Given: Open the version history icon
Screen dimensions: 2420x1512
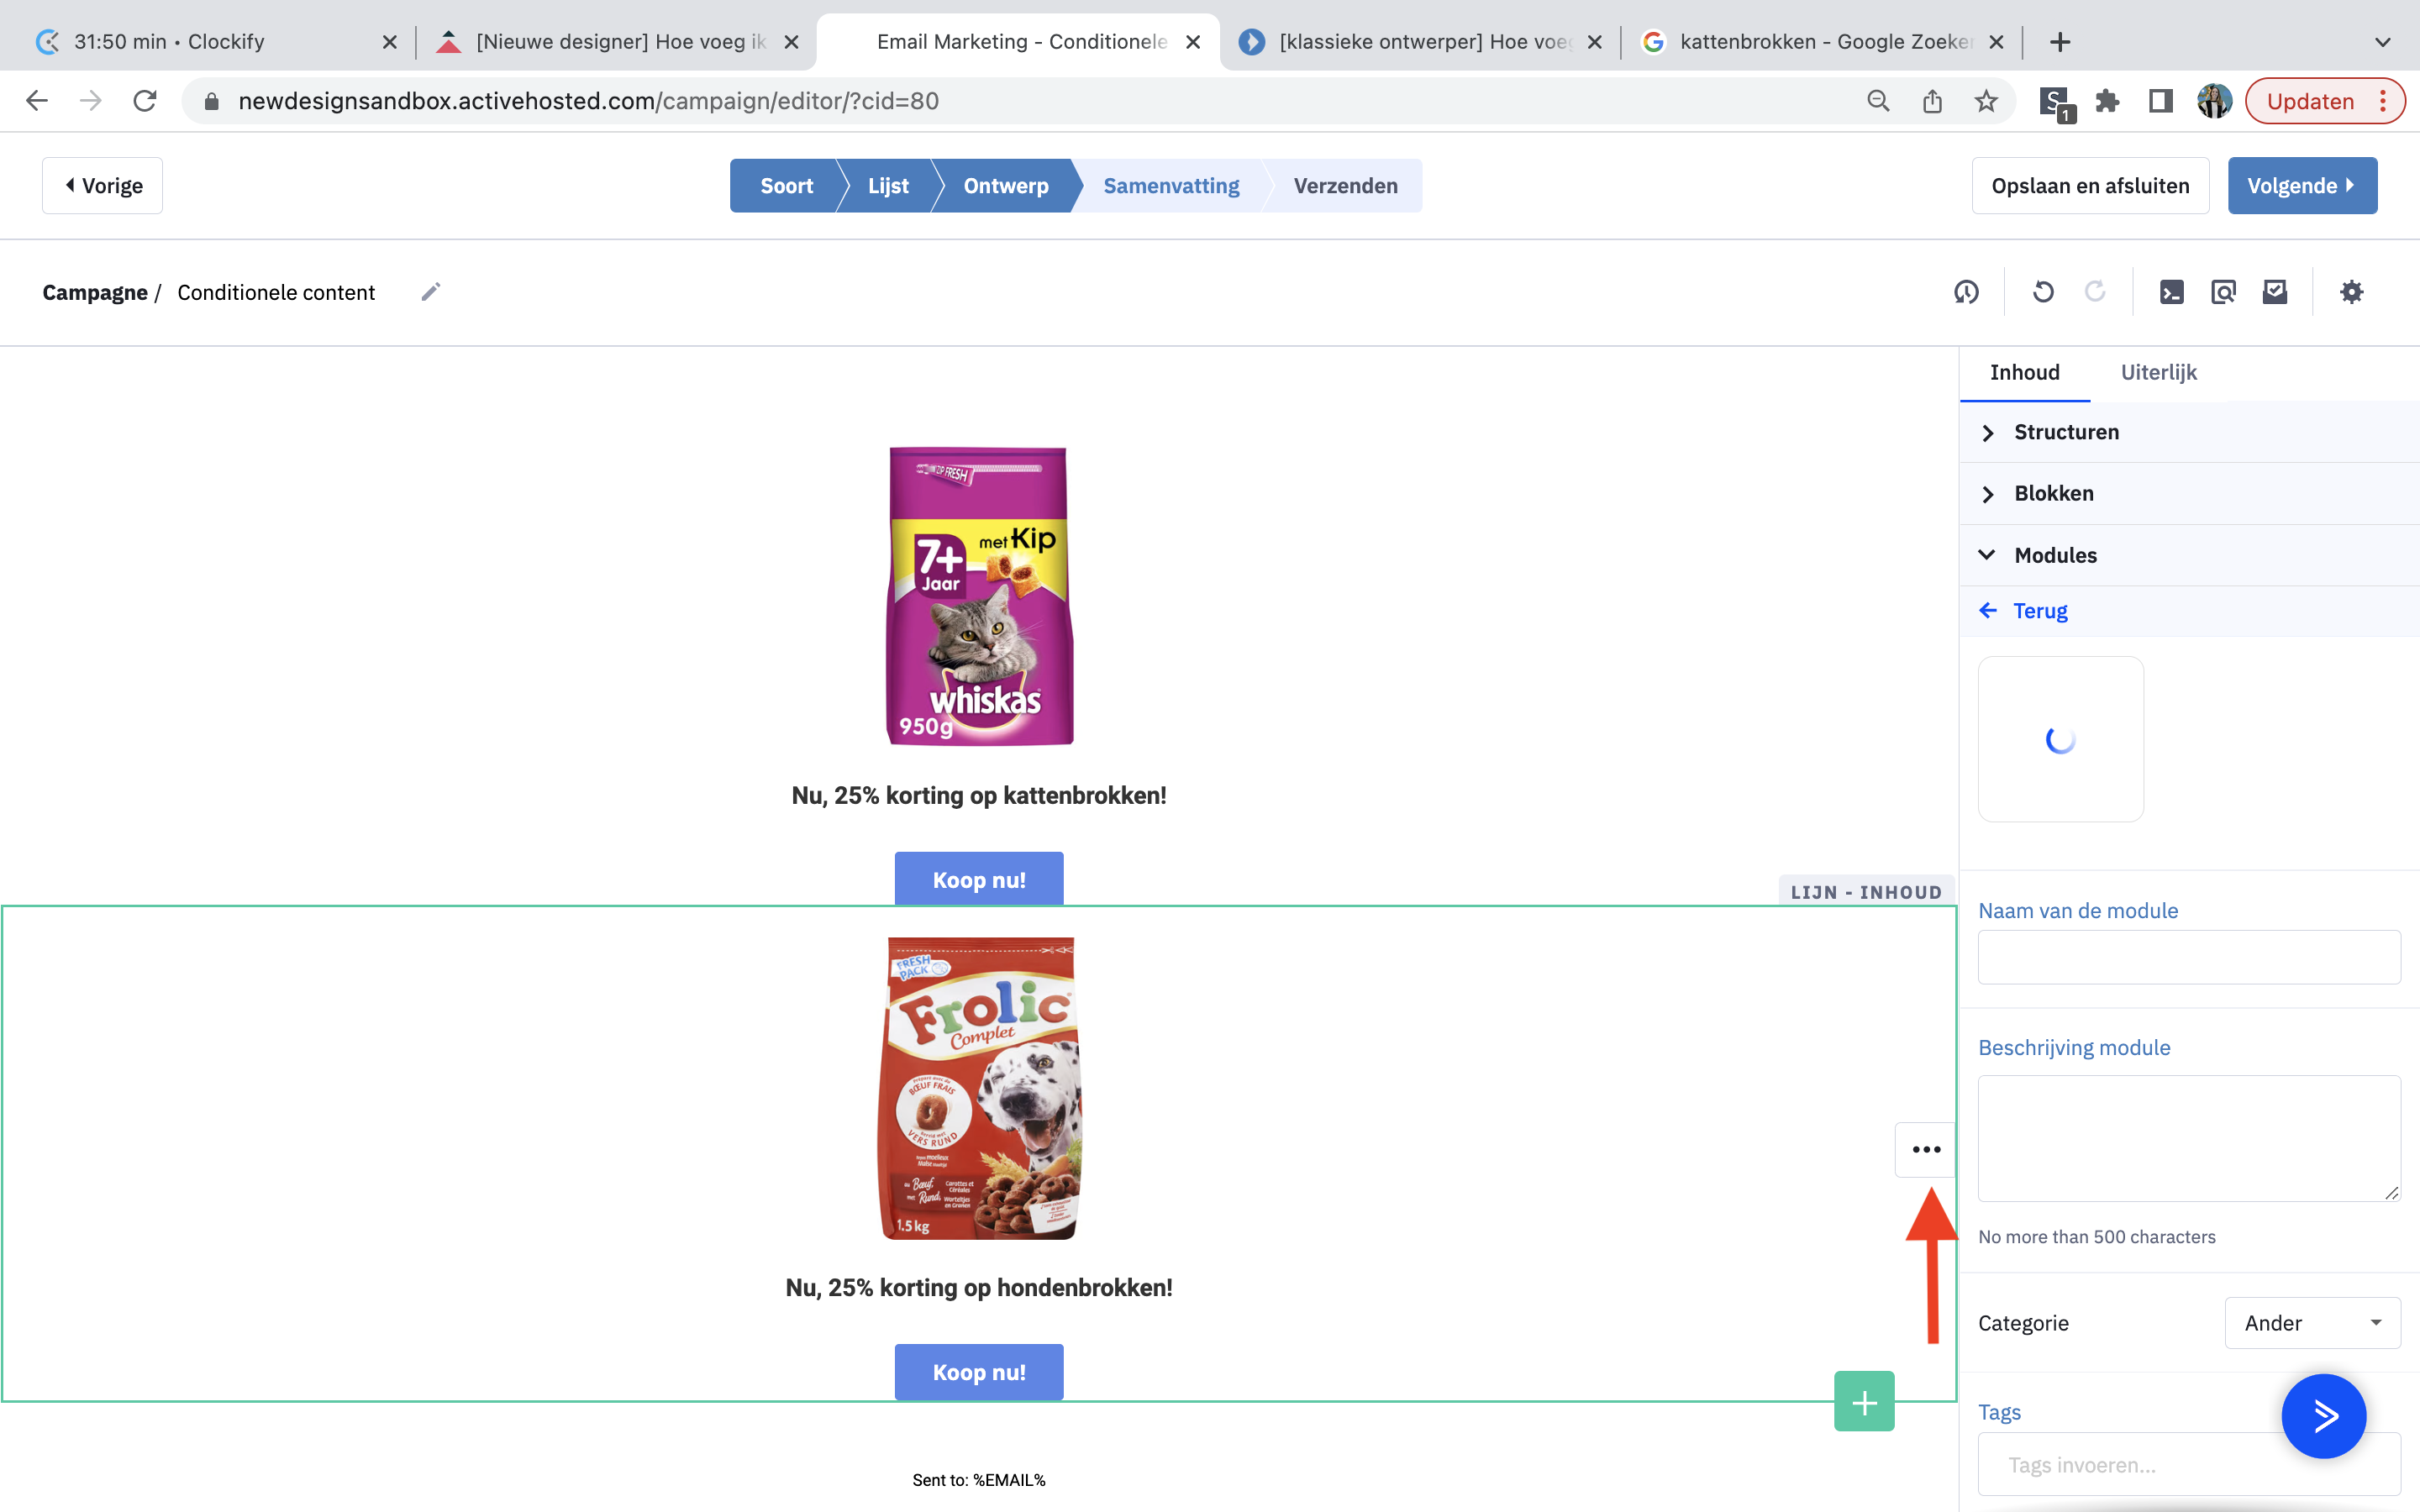Looking at the screenshot, I should tap(1966, 292).
